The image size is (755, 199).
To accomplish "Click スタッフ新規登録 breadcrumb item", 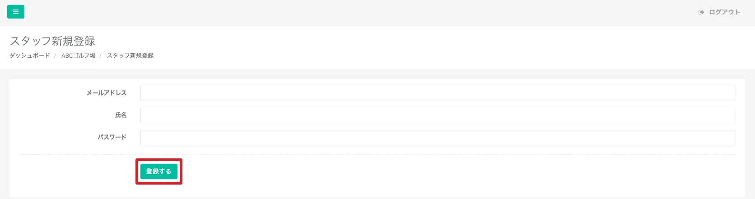I will tap(130, 56).
